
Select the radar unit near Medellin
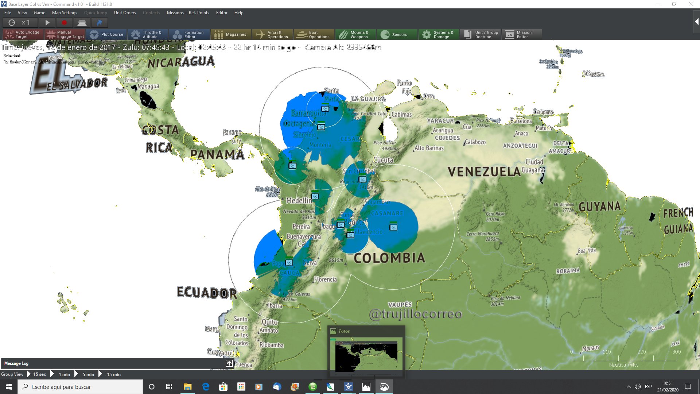click(315, 196)
